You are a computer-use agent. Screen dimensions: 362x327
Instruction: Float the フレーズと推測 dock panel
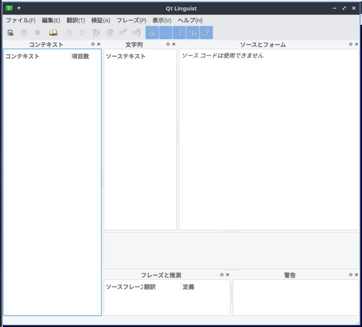[222, 275]
